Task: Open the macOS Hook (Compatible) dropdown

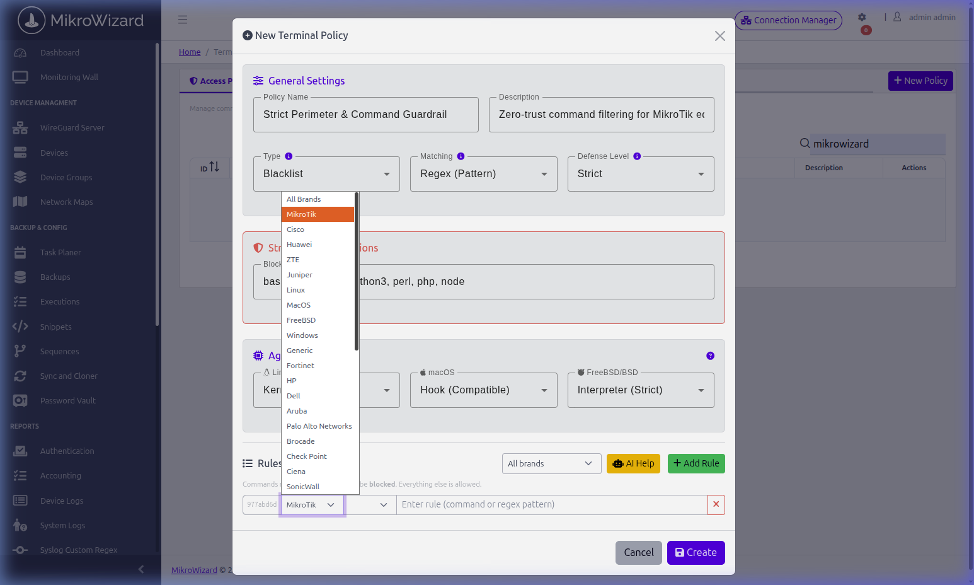Action: [x=483, y=390]
